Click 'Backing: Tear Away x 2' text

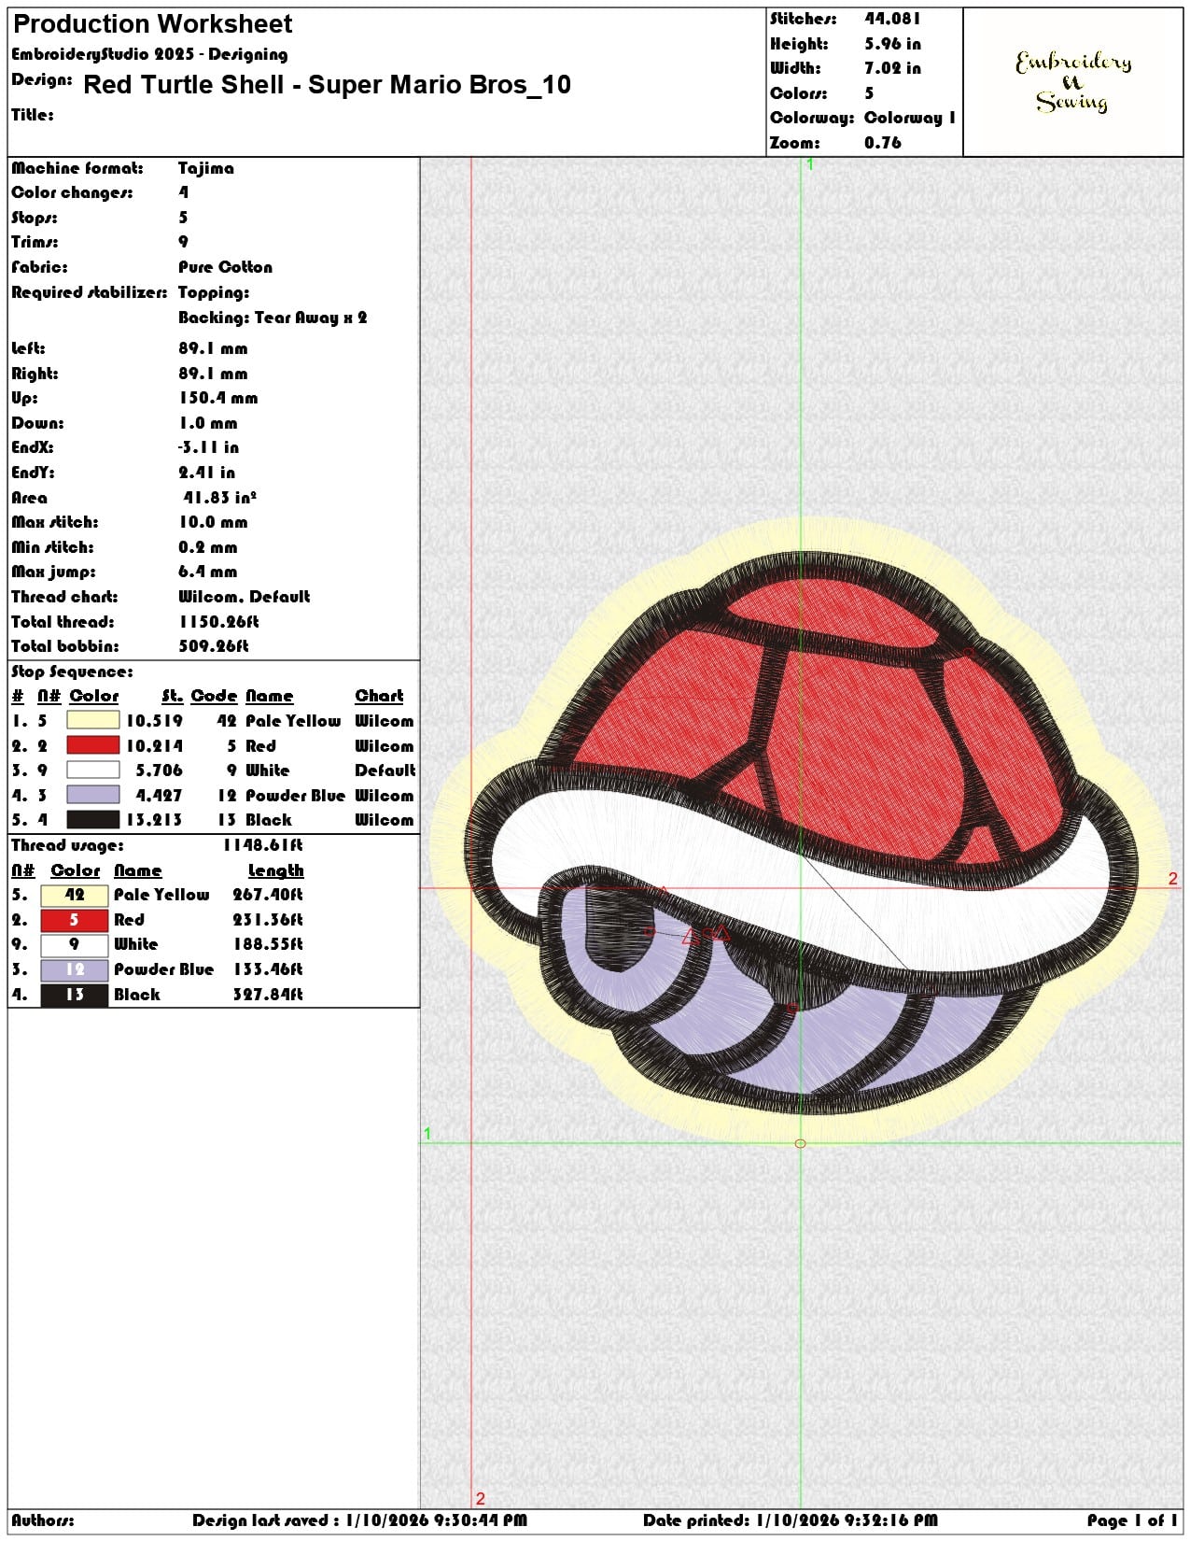coord(273,318)
